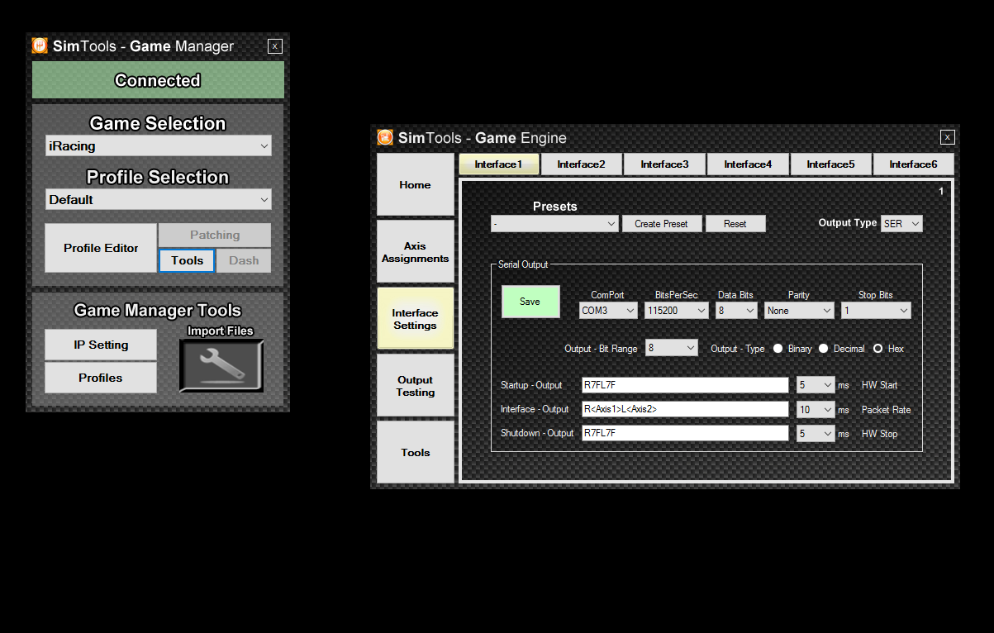Open Output Testing section
The image size is (994, 633).
[x=416, y=386]
